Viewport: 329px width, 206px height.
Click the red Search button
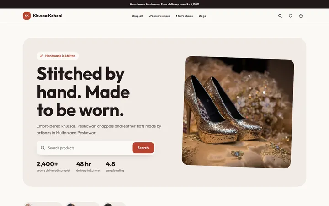click(x=143, y=148)
